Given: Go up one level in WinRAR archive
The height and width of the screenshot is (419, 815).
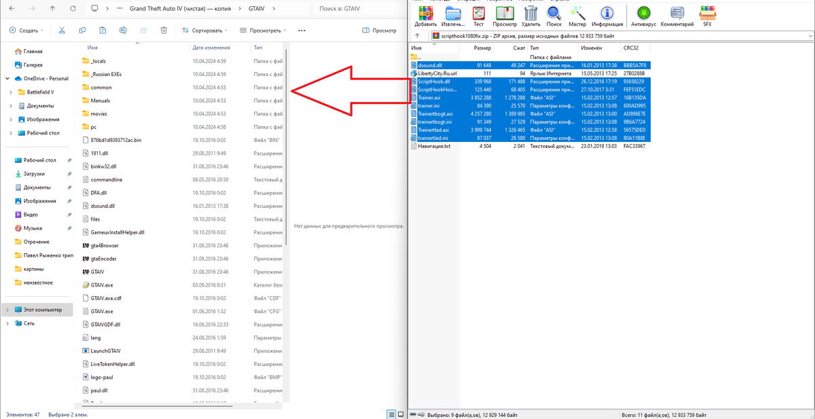Looking at the screenshot, I should tap(416, 35).
